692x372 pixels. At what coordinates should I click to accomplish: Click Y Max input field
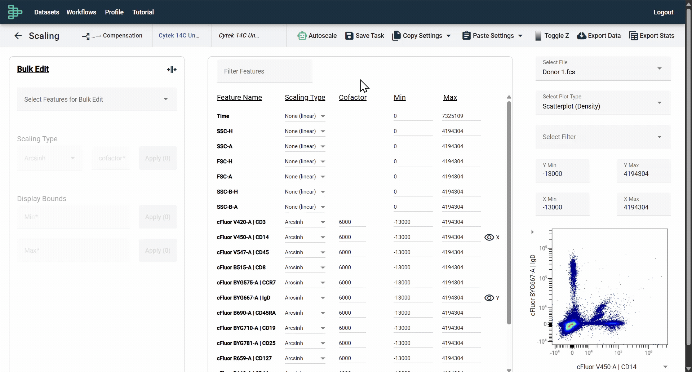644,170
